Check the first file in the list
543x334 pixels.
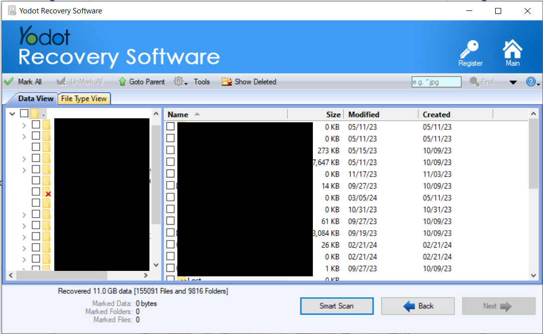tap(171, 126)
